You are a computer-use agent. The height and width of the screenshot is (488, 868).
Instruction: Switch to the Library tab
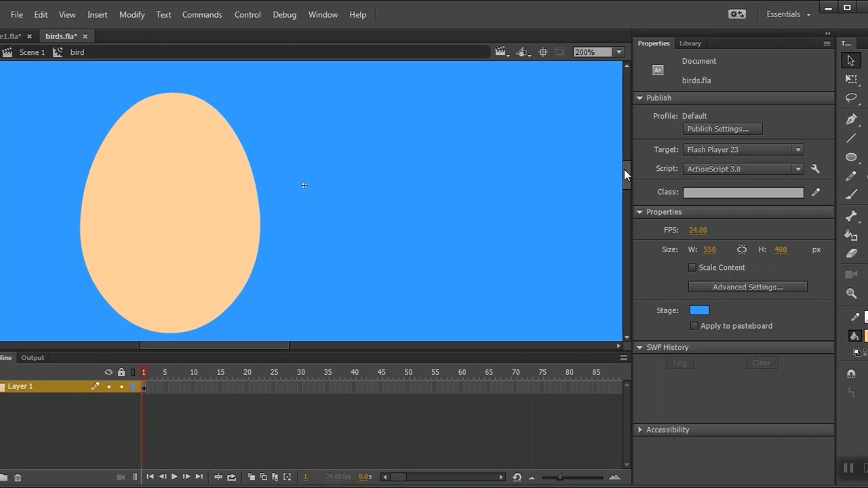coord(690,43)
